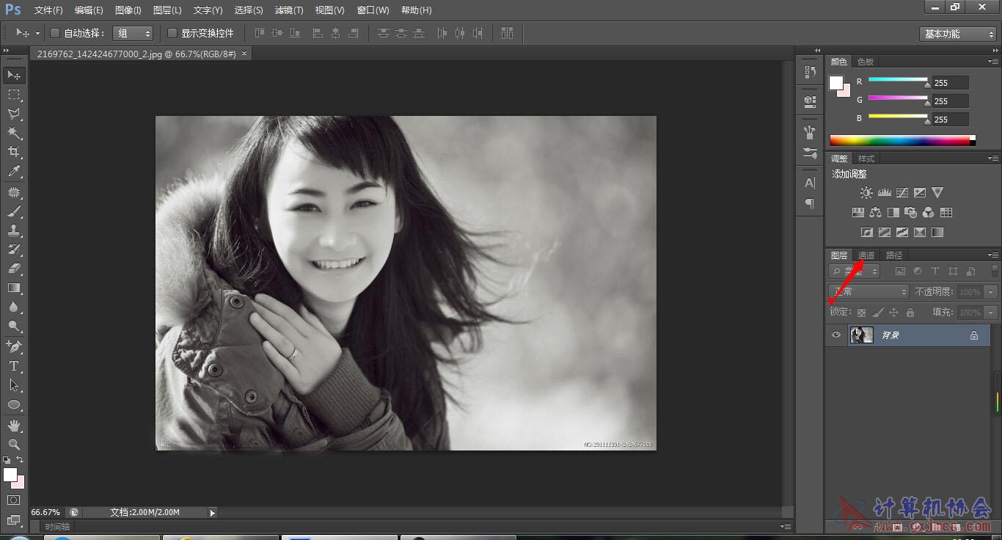Open the History panel icon
Image resolution: width=1002 pixels, height=540 pixels.
point(810,72)
